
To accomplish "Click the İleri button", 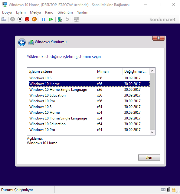I will pyautogui.click(x=149, y=157).
